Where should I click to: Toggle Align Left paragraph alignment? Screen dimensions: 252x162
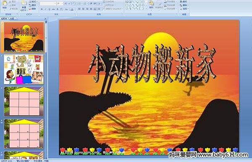pos(79,9)
